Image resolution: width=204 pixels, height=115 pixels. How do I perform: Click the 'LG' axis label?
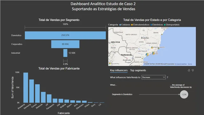click(100, 104)
